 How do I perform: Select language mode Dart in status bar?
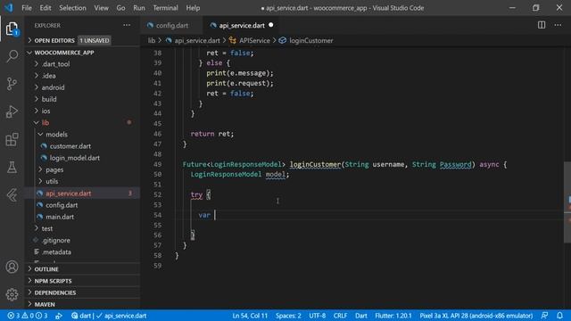pos(361,316)
